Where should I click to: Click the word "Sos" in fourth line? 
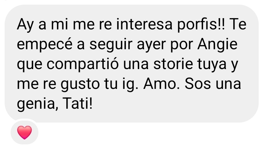tap(198, 84)
